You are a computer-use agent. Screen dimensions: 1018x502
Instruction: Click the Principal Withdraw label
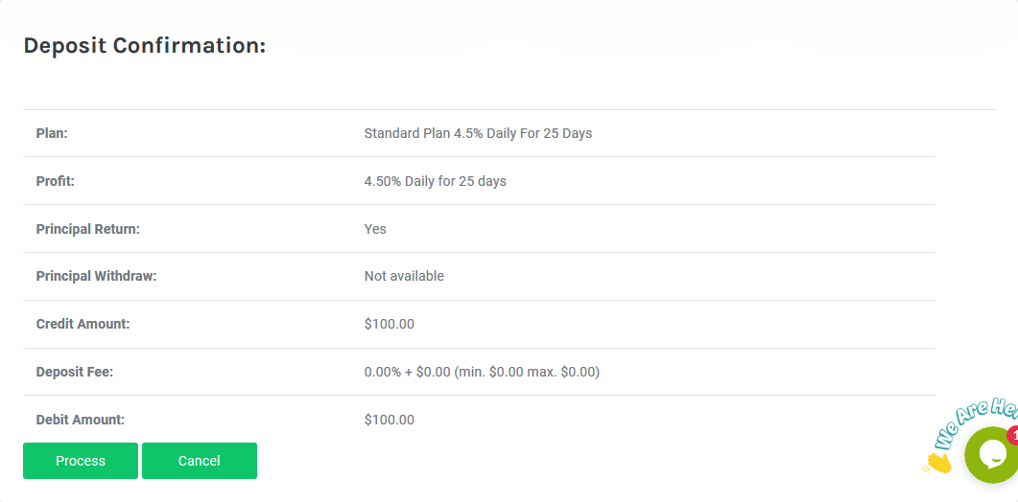pyautogui.click(x=96, y=276)
